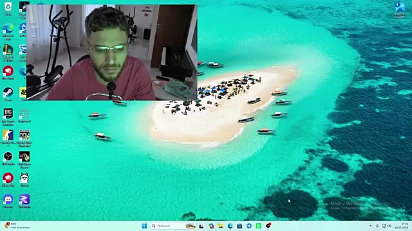The height and width of the screenshot is (231, 412).
Task: Open the League of Legends desktop shortcut
Action: [8, 53]
